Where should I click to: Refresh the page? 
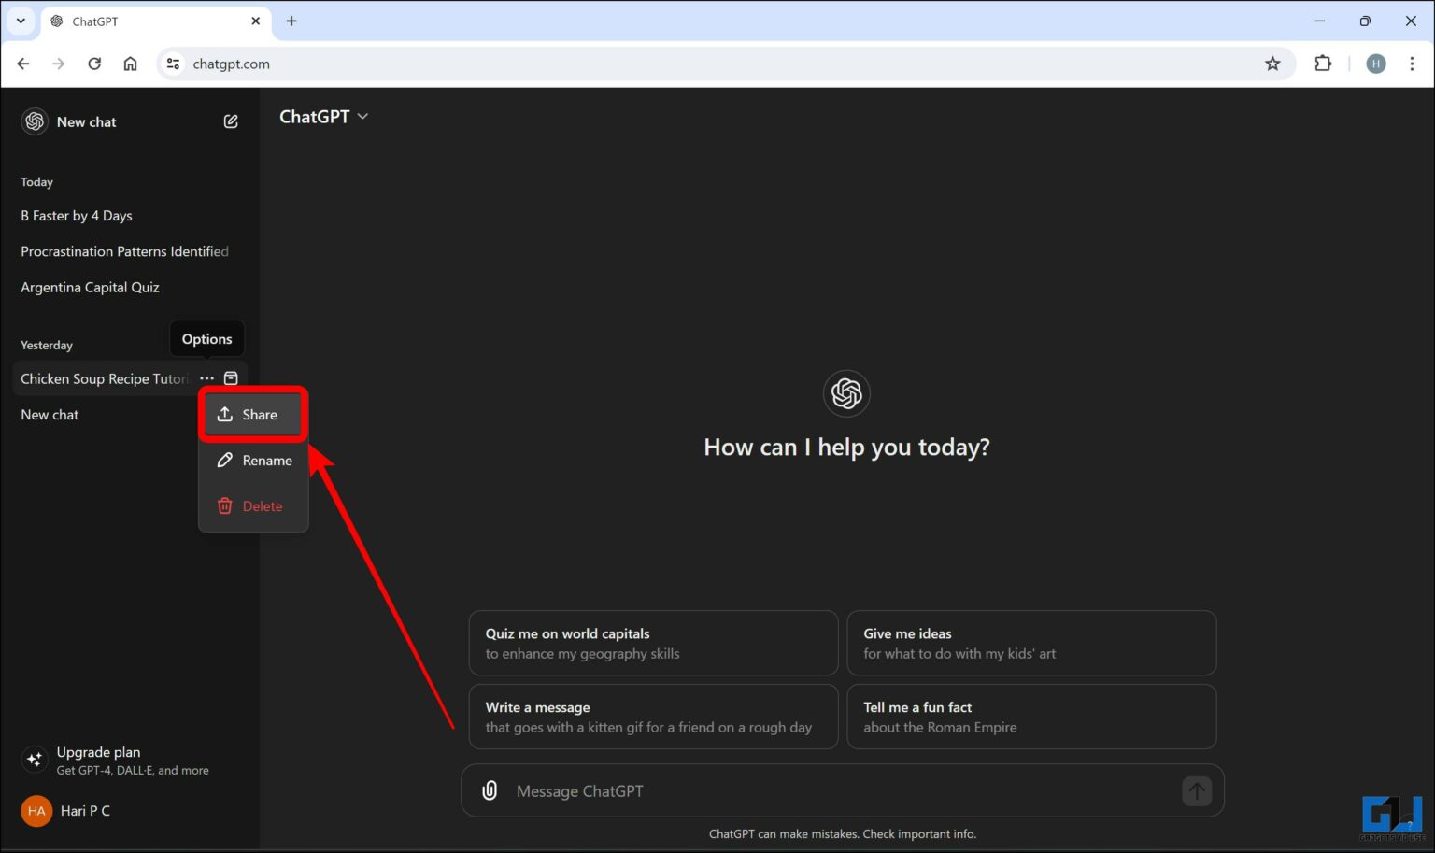pos(93,64)
